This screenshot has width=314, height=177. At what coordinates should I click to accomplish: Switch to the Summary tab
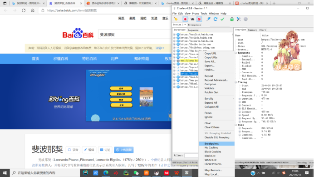pyautogui.click(x=252, y=30)
